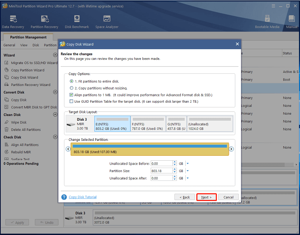
Task: Click the Copy Disk icon under Convert Disk
Action: tap(6, 100)
